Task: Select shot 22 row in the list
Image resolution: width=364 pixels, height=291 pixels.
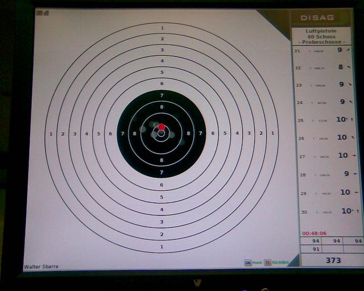Action: click(x=325, y=68)
